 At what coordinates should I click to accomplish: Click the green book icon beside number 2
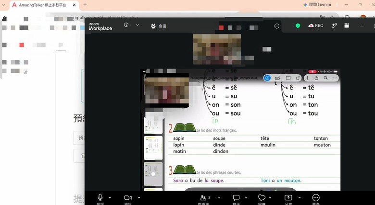coord(185,127)
